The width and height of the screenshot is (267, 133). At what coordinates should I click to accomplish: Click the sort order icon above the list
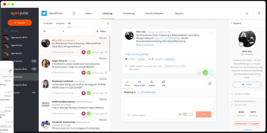tap(108, 23)
